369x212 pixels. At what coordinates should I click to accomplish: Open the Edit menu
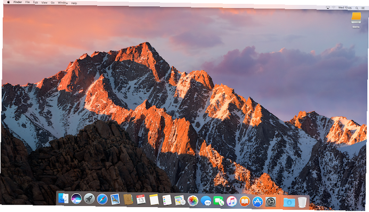tap(35, 2)
